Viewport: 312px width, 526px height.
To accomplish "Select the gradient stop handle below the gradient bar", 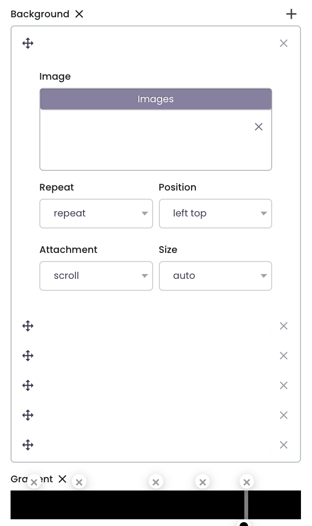I will [x=244, y=524].
